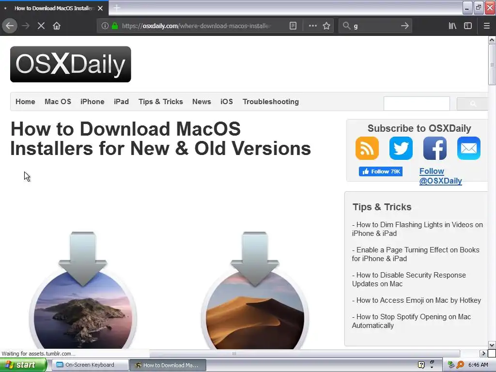
Task: Open page actions three-dot menu
Action: pos(312,26)
